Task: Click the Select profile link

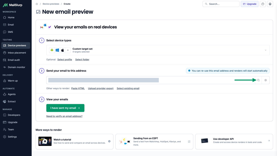Action: (x=65, y=60)
